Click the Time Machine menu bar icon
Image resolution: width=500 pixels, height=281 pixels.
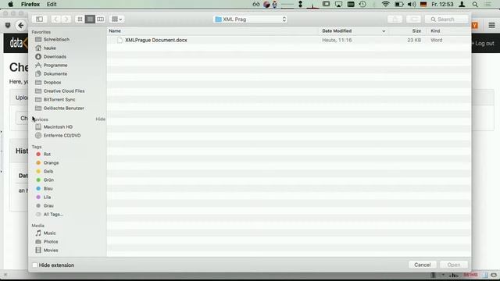point(362,5)
